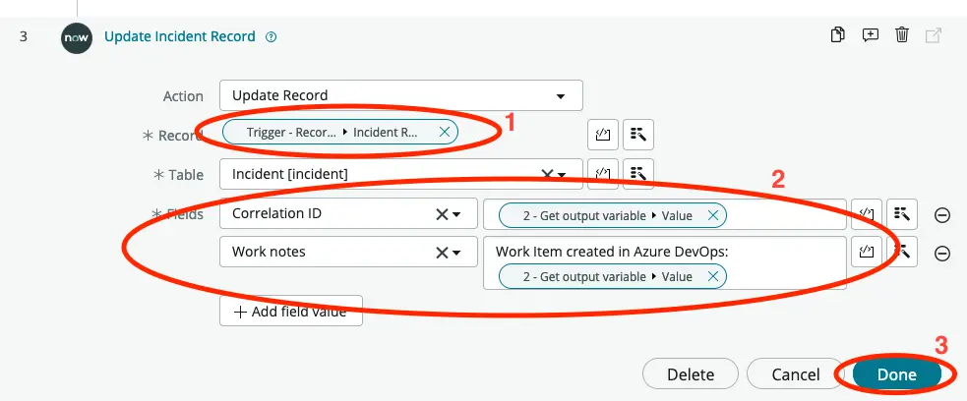The image size is (967, 401).
Task: Click the Trigger Record Incident data pill
Action: pos(339,132)
